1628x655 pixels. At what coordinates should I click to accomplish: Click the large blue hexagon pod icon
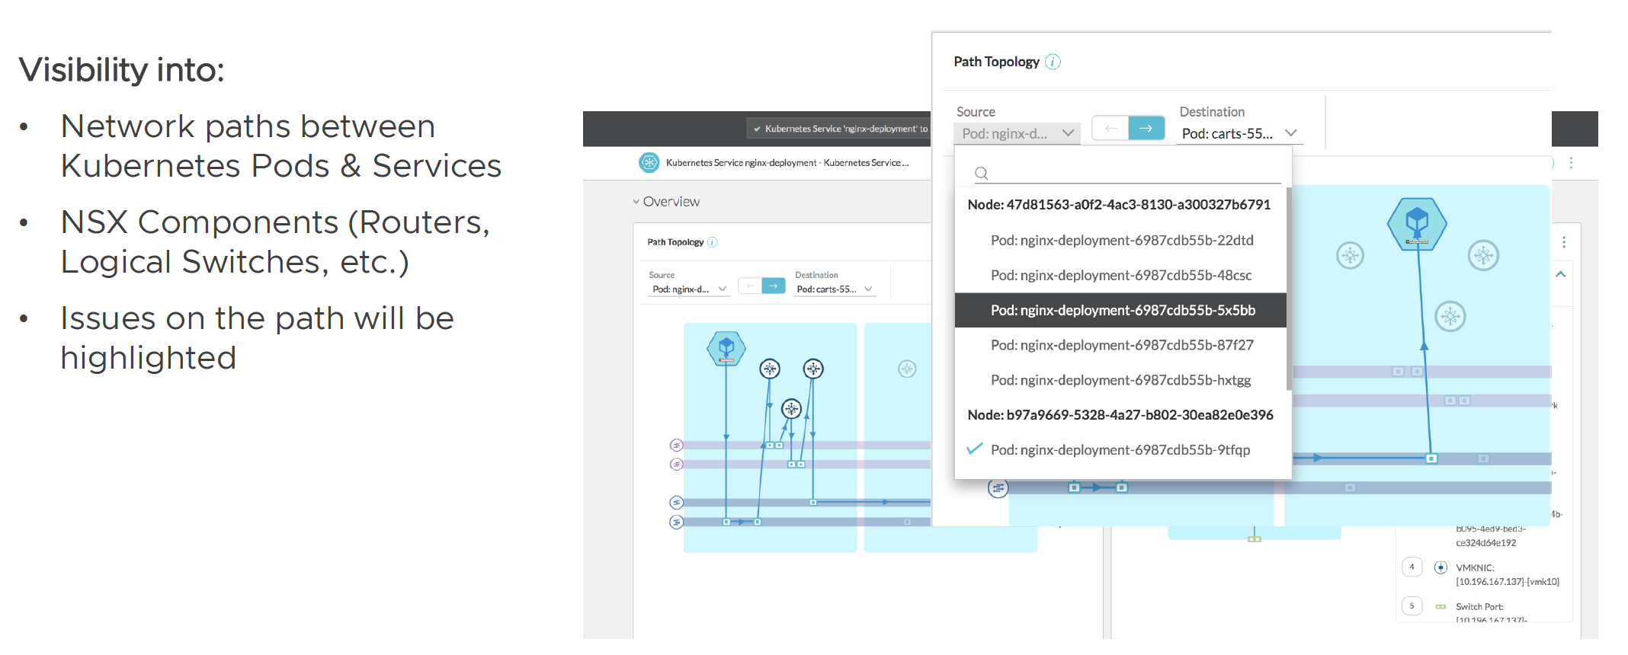[1416, 224]
